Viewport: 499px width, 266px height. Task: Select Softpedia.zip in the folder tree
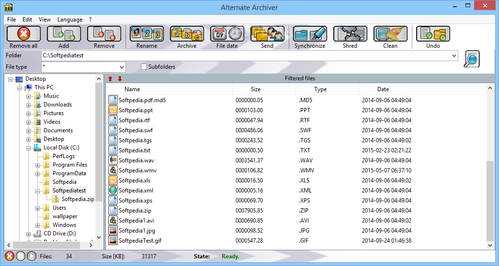click(x=78, y=199)
